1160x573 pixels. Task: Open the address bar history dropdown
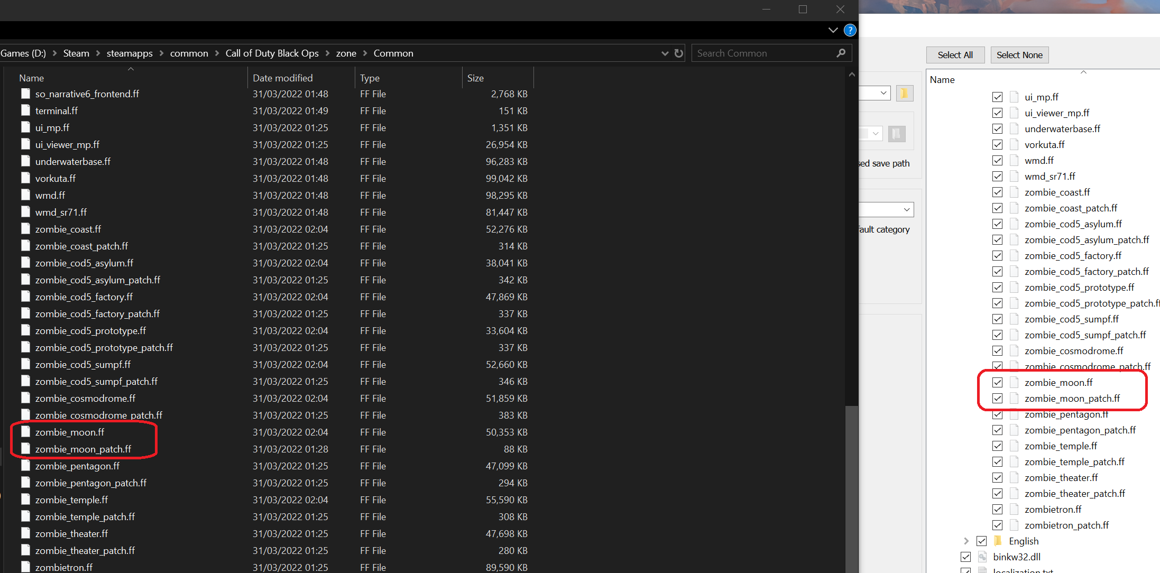[665, 53]
